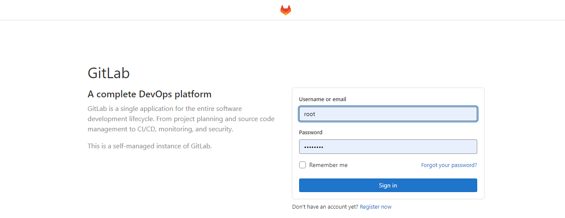Open the "Forgot your password?" link

pyautogui.click(x=449, y=165)
